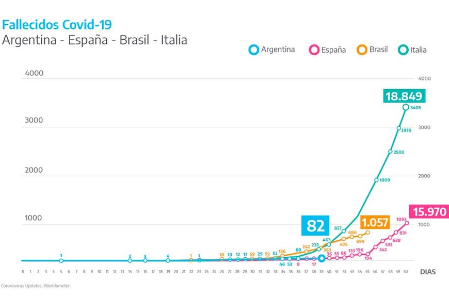Click the Italia data point marker labeled 2503
Screen dimensions: 449x299
point(391,152)
